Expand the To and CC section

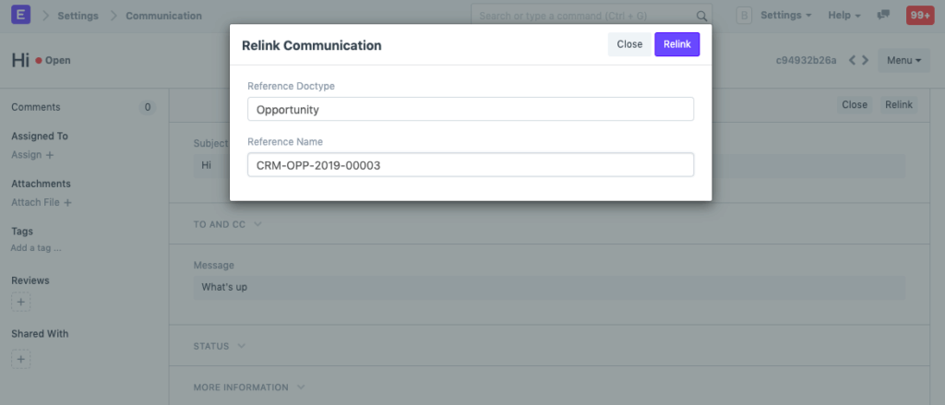point(228,224)
